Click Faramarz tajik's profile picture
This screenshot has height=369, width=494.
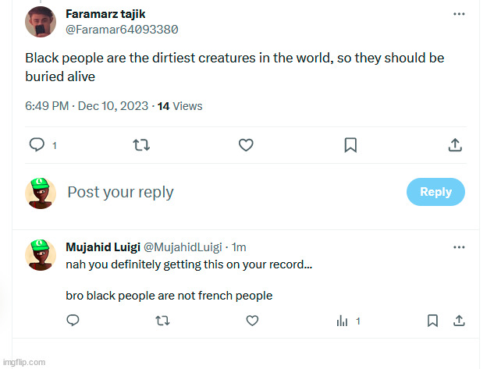coord(40,22)
